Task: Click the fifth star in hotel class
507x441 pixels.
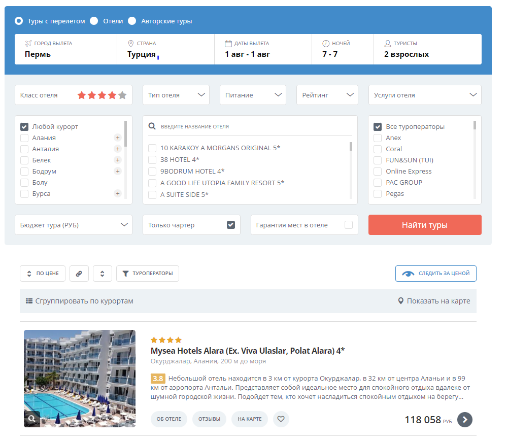Action: tap(122, 95)
